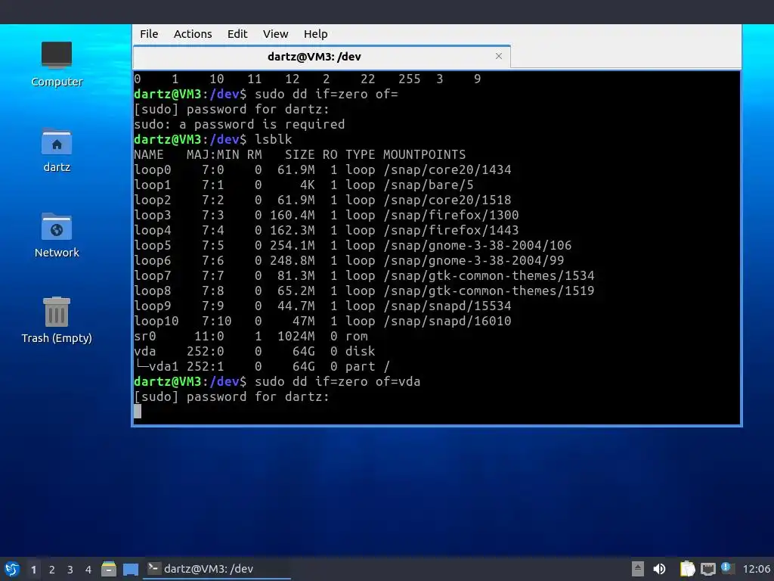
Task: Open the update notifier tray icon
Action: pyautogui.click(x=727, y=568)
